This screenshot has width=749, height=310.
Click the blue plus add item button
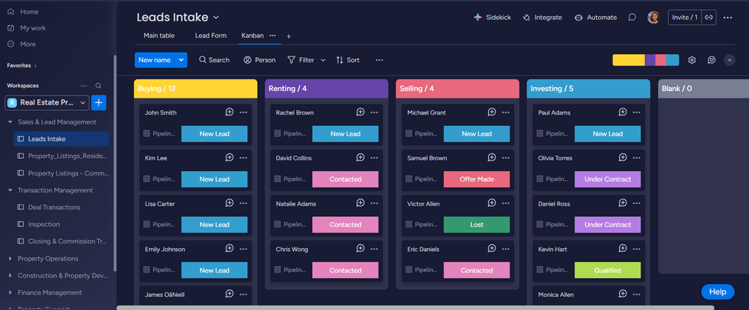[99, 102]
